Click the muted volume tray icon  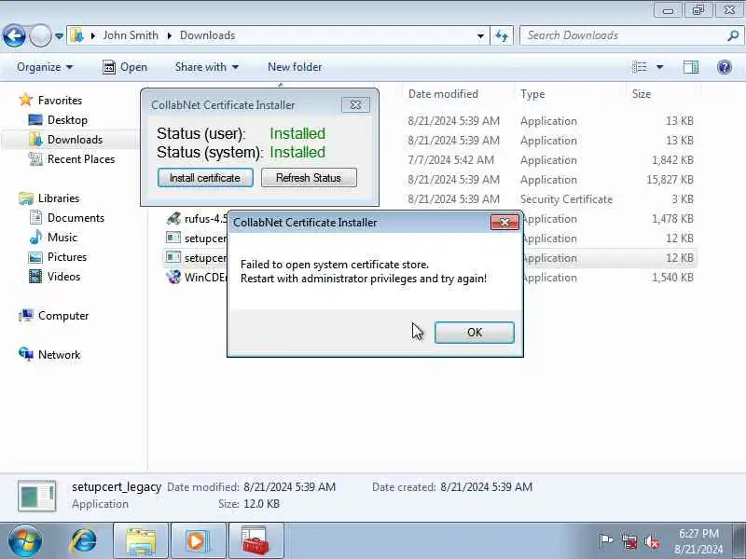pos(652,541)
